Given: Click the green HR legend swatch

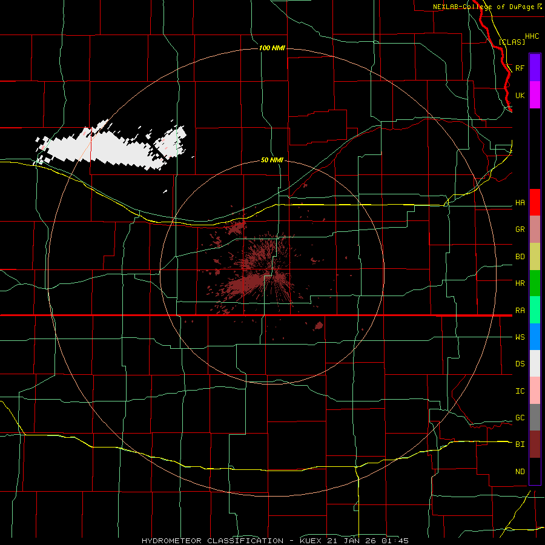Looking at the screenshot, I should [x=535, y=283].
